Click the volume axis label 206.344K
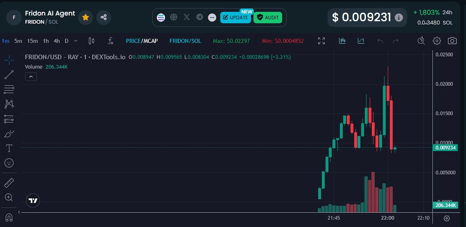Screen dimensions: 466x227 pyautogui.click(x=445, y=205)
